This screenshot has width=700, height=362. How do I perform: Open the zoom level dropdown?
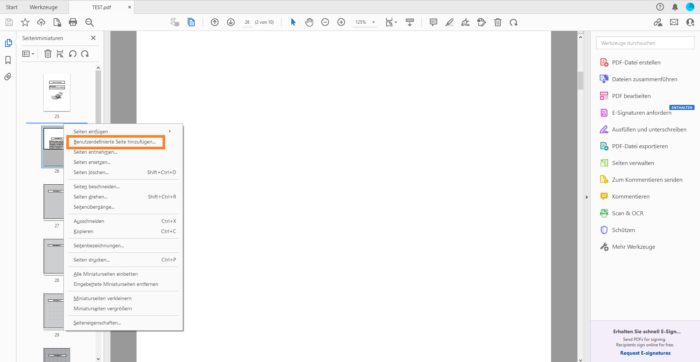[x=373, y=22]
